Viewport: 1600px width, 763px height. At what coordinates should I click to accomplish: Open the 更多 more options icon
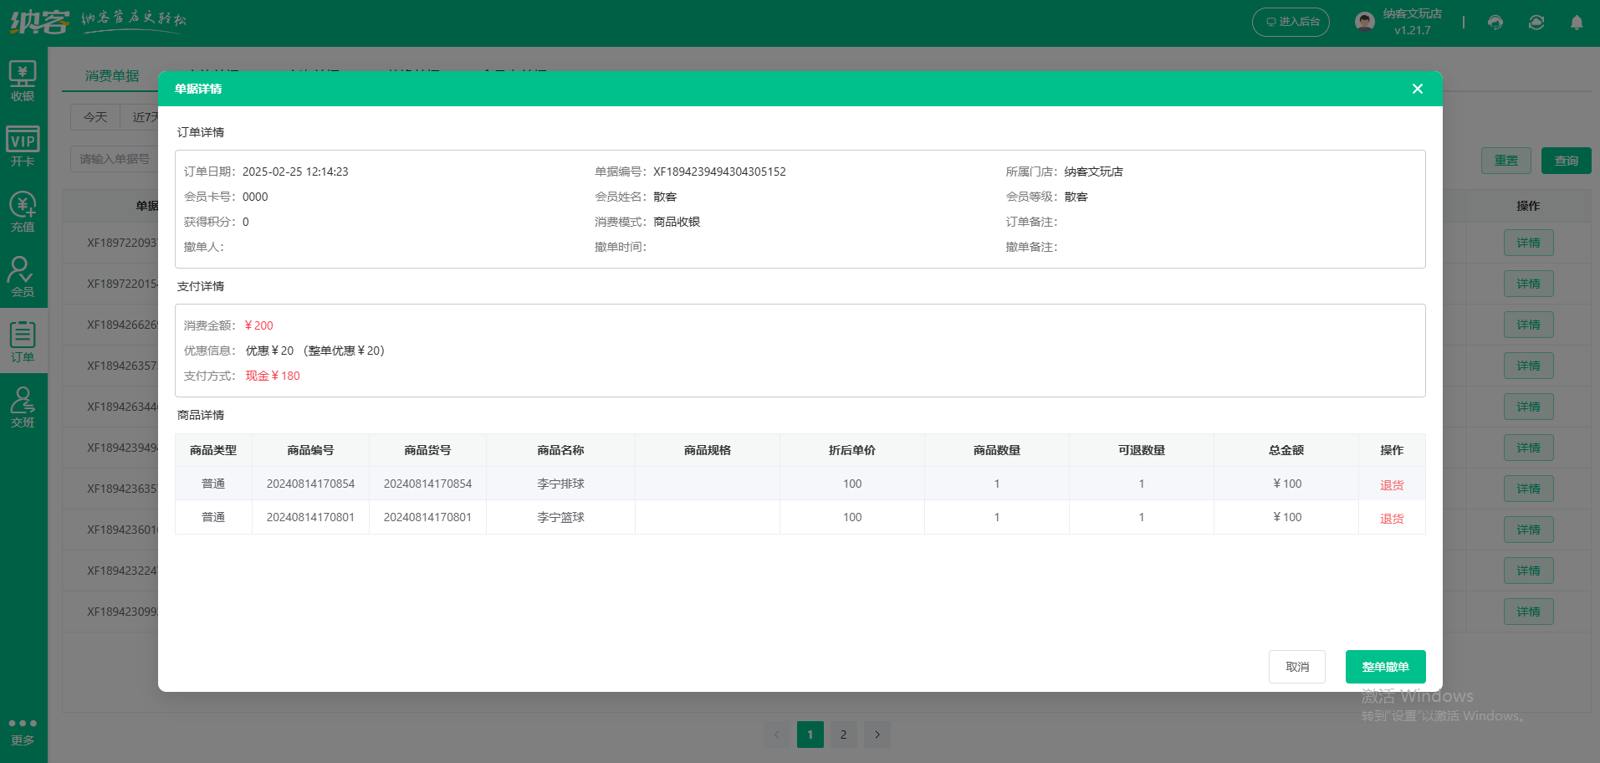point(23,729)
